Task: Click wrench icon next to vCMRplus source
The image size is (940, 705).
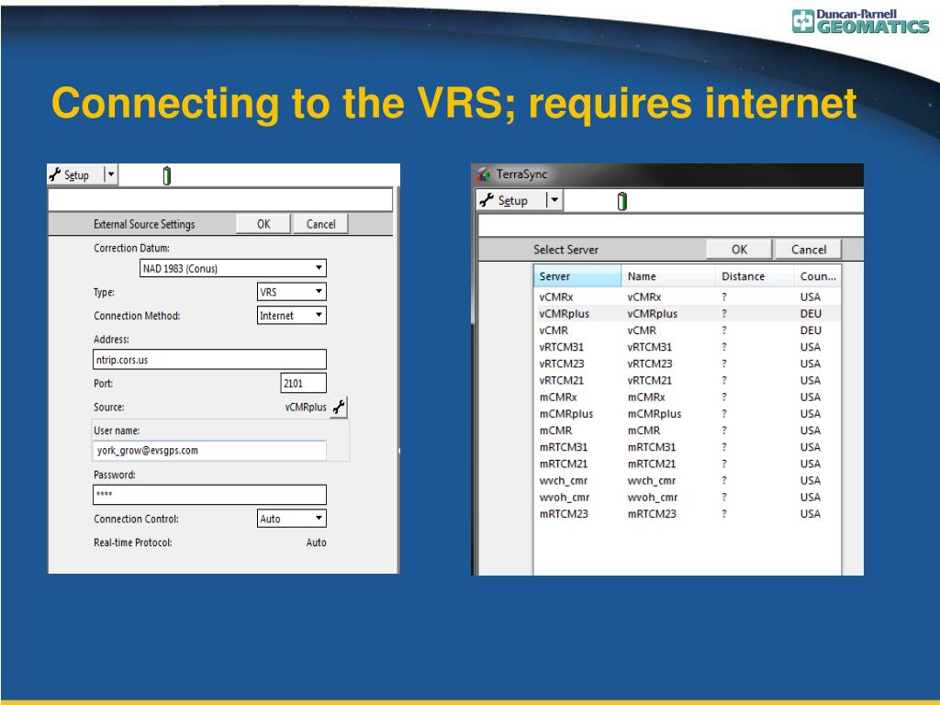Action: click(x=339, y=407)
